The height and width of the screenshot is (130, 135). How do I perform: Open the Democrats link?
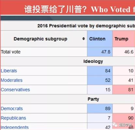12,109
